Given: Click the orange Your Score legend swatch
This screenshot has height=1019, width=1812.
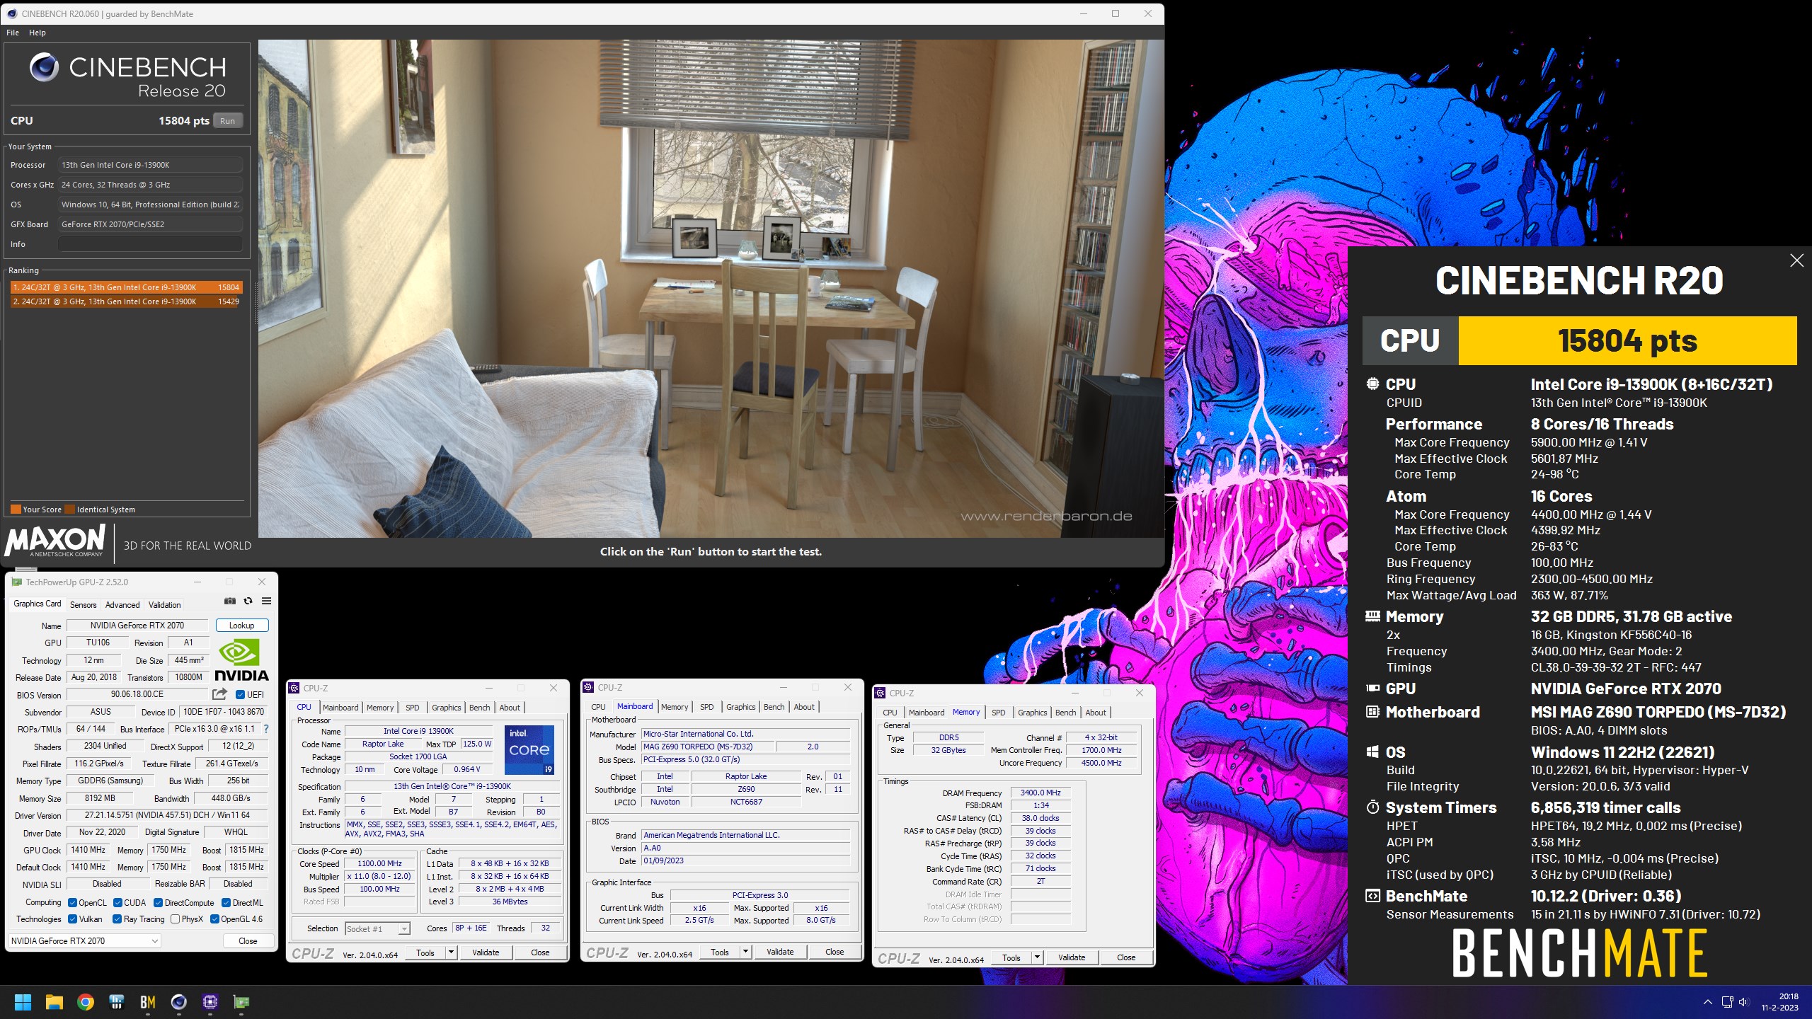Looking at the screenshot, I should [16, 509].
